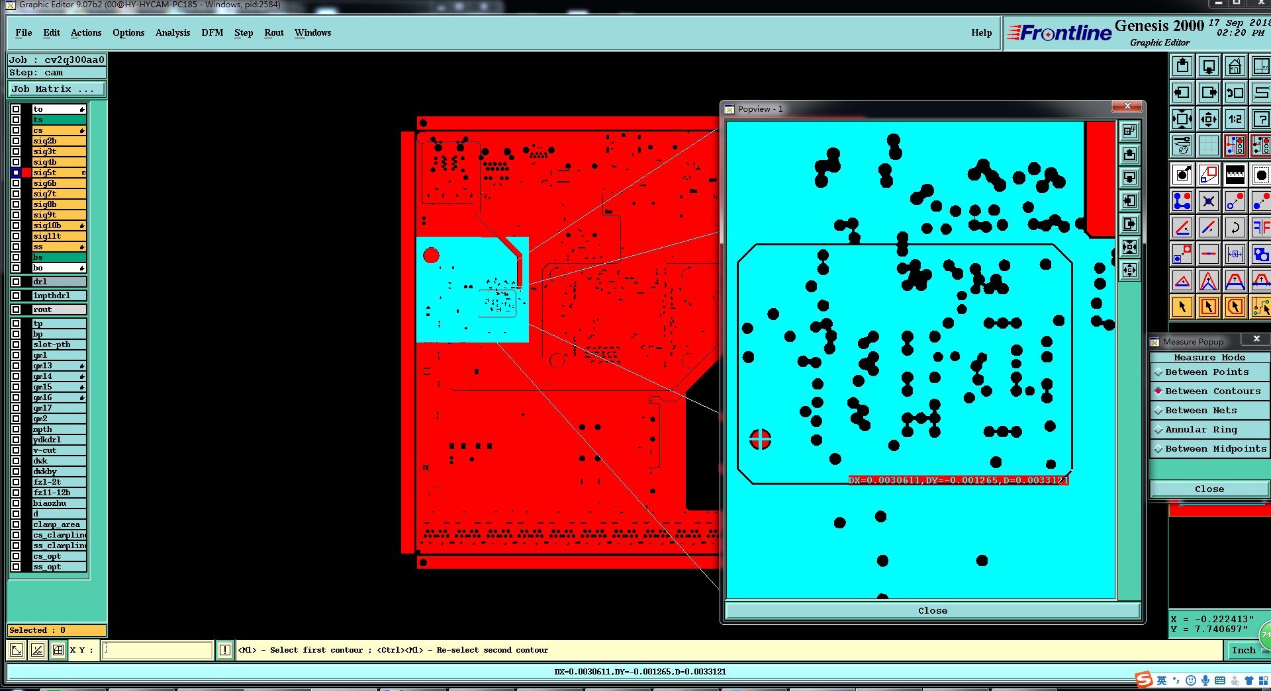The height and width of the screenshot is (691, 1271).
Task: Select the rectangle area select pointer tool
Action: tap(1209, 307)
